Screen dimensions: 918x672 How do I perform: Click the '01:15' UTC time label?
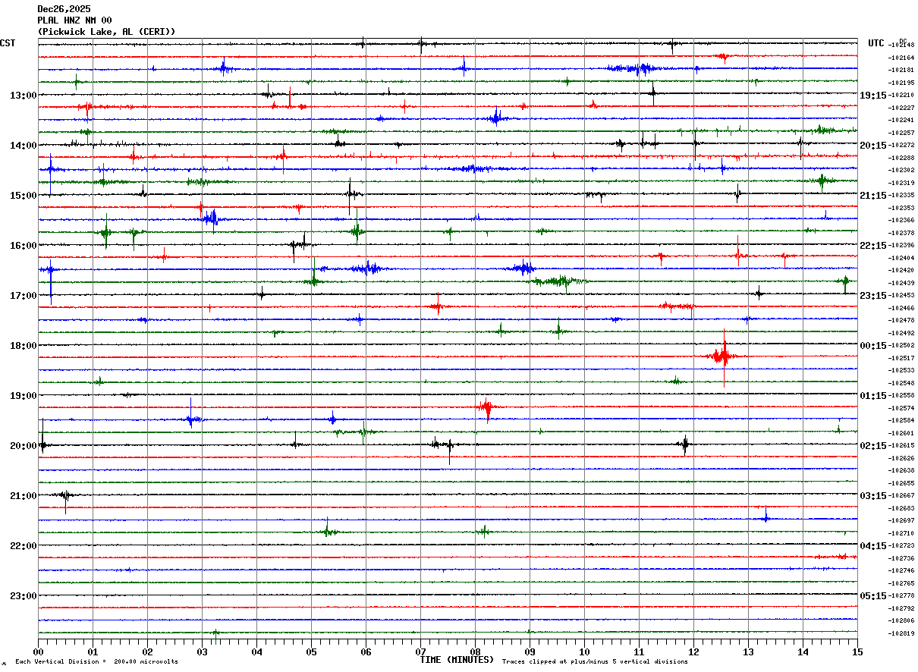(873, 396)
